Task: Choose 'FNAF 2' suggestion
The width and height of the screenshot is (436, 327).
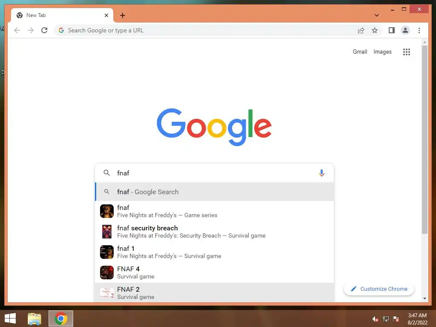Action: click(215, 293)
